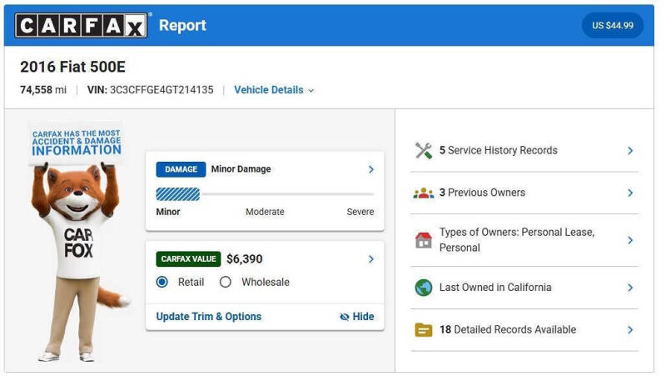666x376 pixels.
Task: Open CARFAX Value details chevron
Action: pos(371,259)
